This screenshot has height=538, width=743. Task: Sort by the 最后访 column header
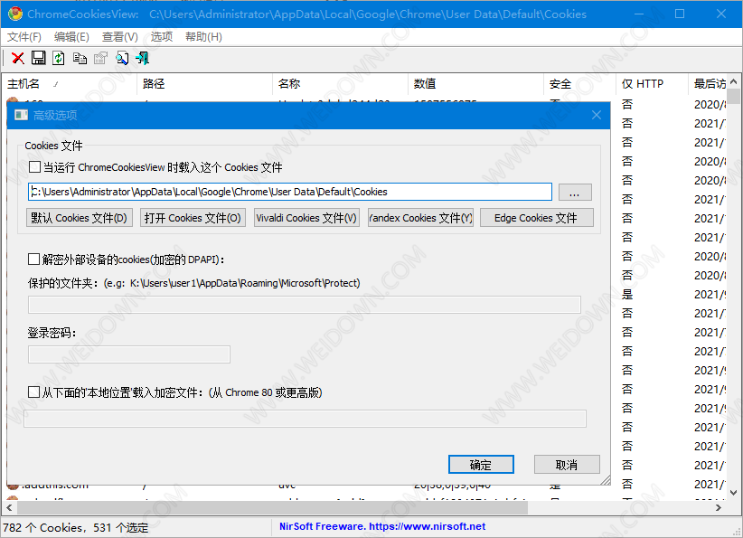[708, 84]
